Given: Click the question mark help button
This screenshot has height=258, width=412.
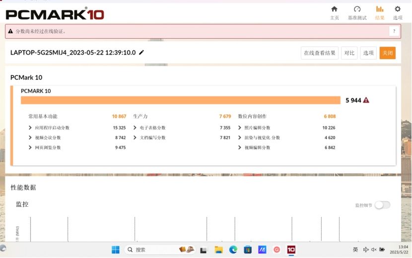Looking at the screenshot, I should pos(394,31).
